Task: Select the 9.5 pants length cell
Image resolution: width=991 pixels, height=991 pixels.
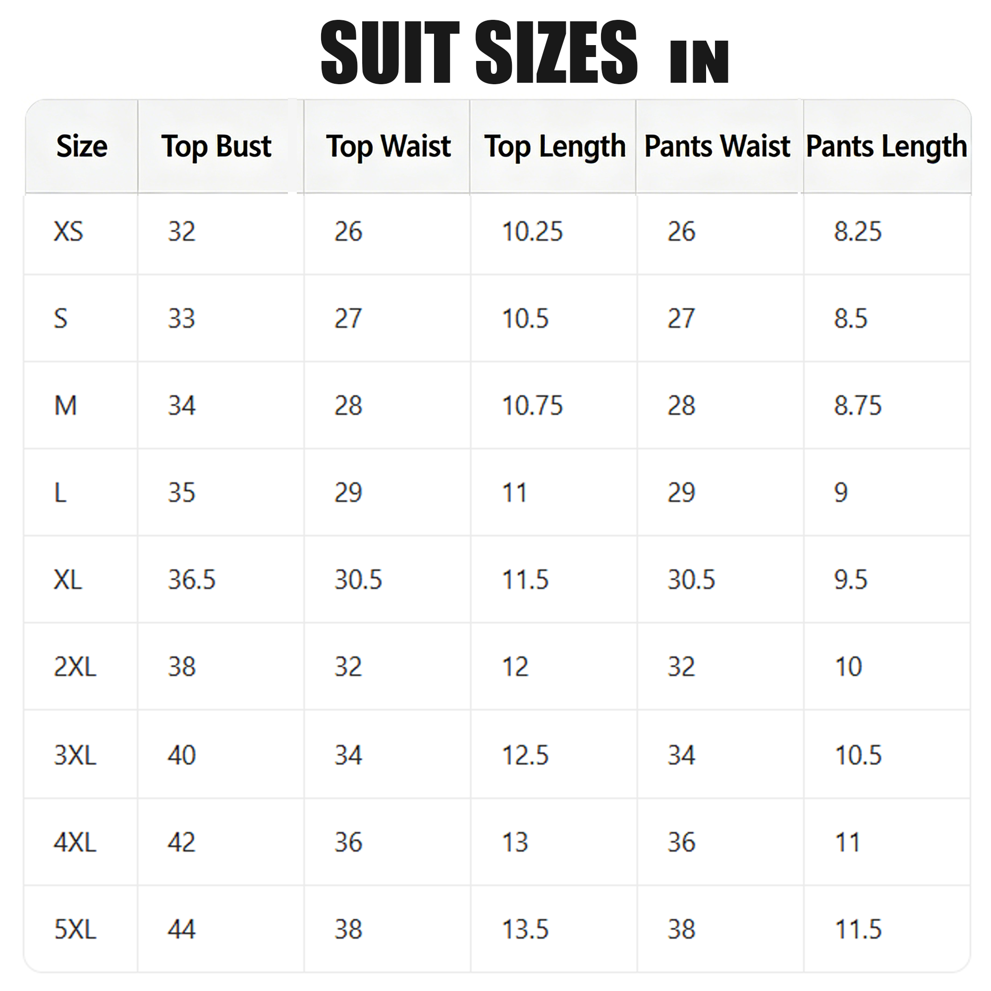Action: 850,580
